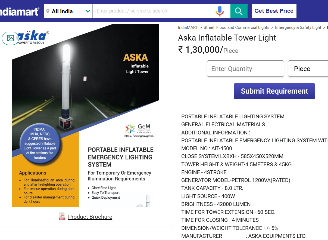Click the ₹ 1,30,000 price text
The height and width of the screenshot is (240, 328).
pyautogui.click(x=201, y=50)
